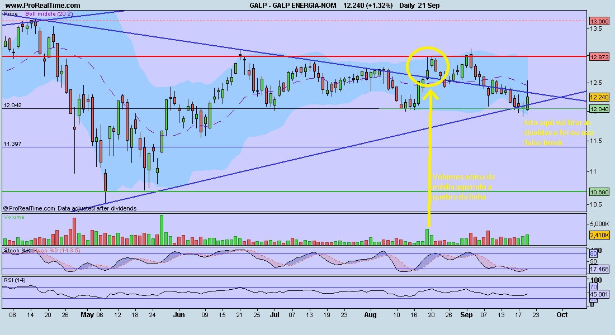615x335 pixels.
Task: Click the "14" date tick label
Action: coord(30,315)
